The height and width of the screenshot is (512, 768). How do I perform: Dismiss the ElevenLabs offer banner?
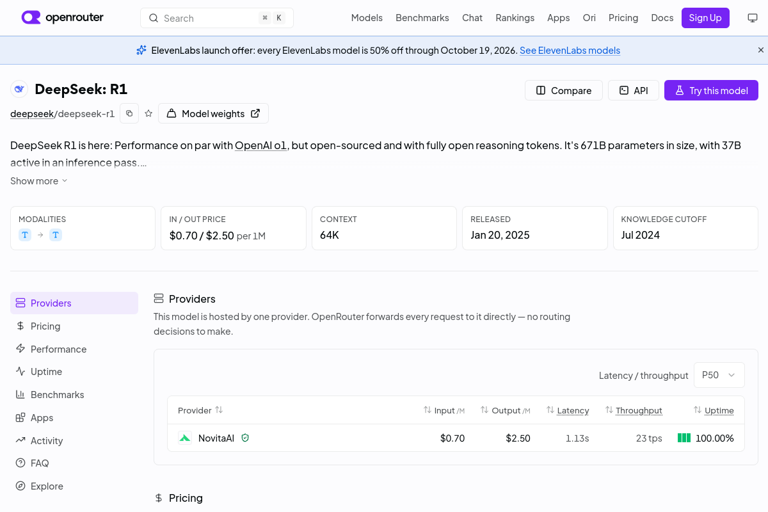click(x=761, y=50)
